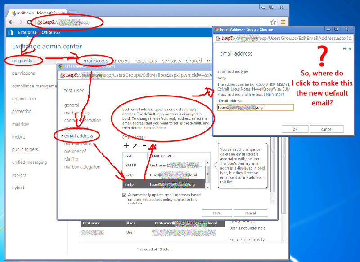The width and height of the screenshot is (360, 262).
Task: Select the Office 365 tab
Action: (51, 32)
